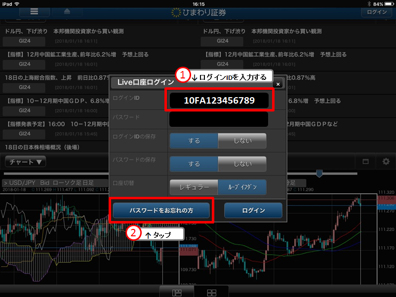
Task: Open left news ドル円、下げ渋り headline
Action: tap(64, 31)
